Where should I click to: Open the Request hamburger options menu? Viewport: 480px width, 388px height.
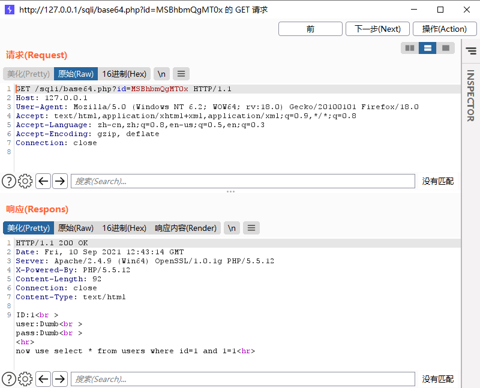pos(181,74)
